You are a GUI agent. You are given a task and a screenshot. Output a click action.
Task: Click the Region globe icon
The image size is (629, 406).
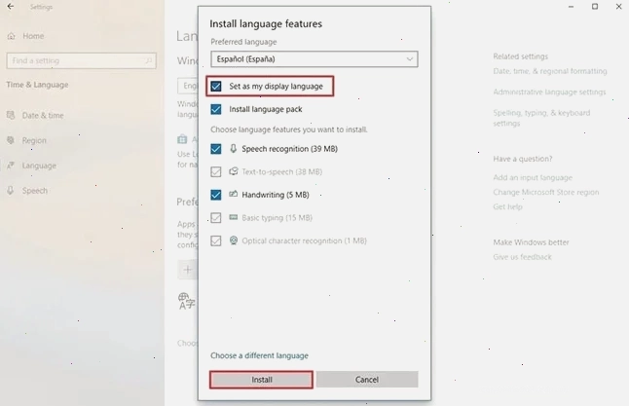tap(11, 140)
